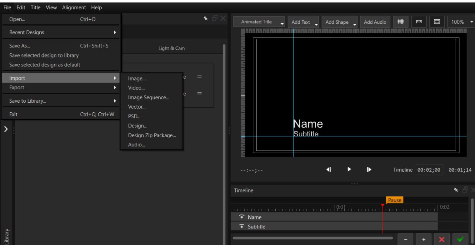Viewport: 475px width, 245px height.
Task: Accept changes with the green checkmark button
Action: [460, 239]
